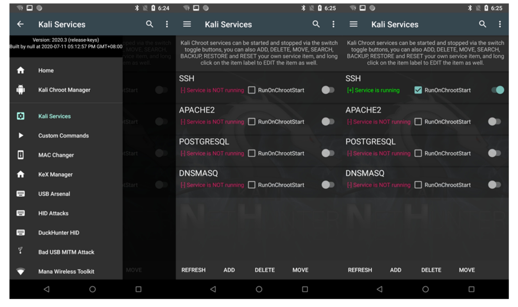Tap MOVE on the middle screen

[300, 270]
